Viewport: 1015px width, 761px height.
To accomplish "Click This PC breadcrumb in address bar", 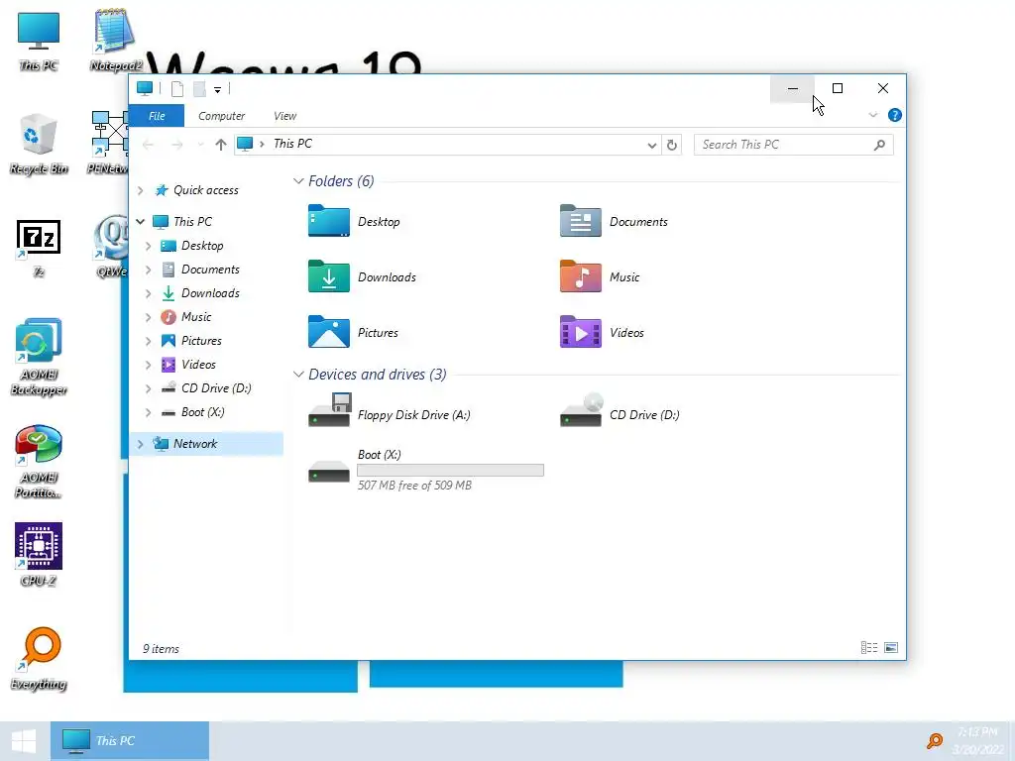I will pos(292,144).
